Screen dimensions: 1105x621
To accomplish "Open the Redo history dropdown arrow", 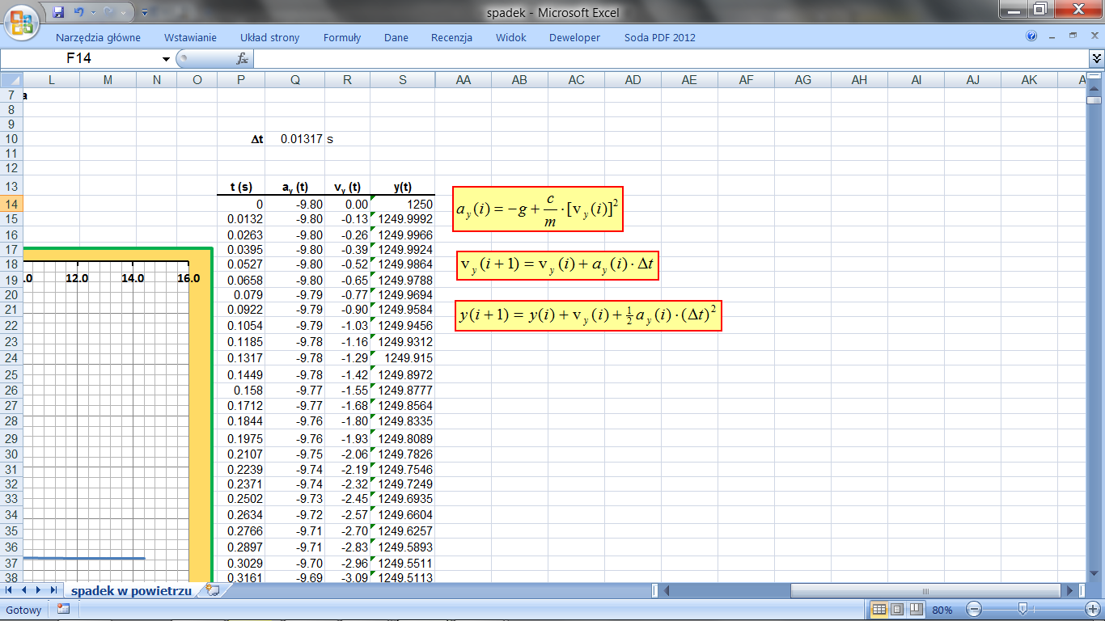I will [x=123, y=12].
